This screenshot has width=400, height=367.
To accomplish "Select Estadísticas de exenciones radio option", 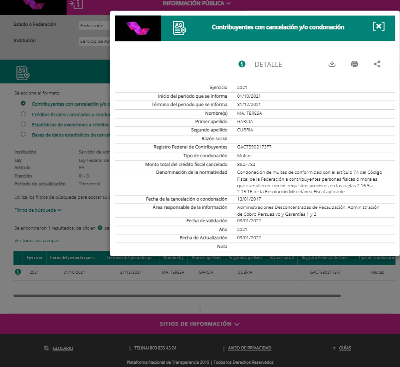I will coord(23,124).
